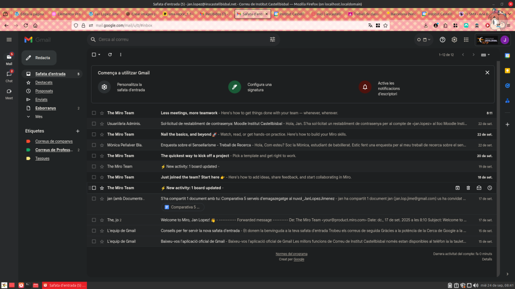Tick checkbox for Usuari/ària Adminis. email
The image size is (515, 289).
point(94,123)
